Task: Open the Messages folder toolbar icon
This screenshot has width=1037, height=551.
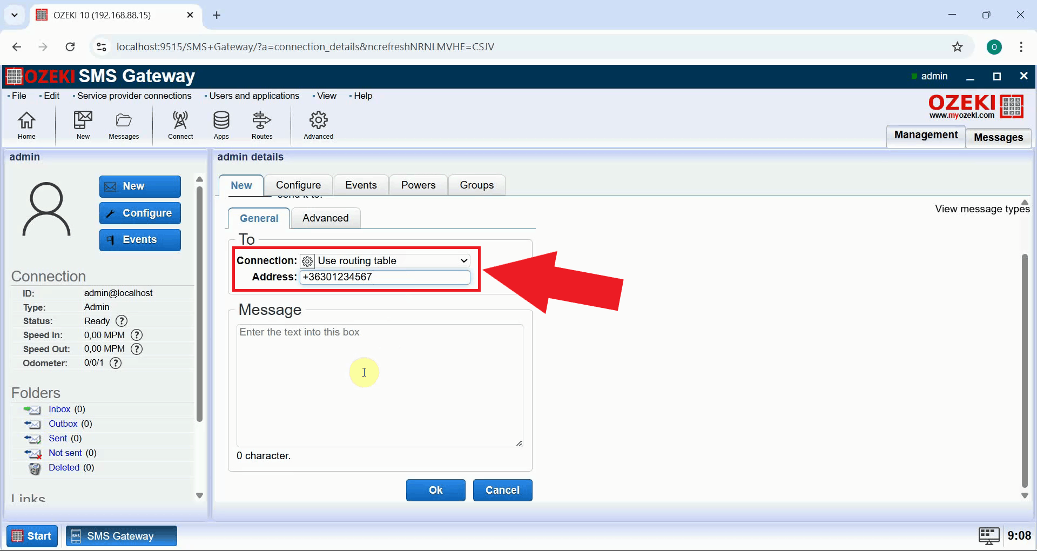Action: pos(124,125)
